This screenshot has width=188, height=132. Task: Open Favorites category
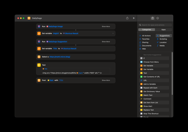tap(144, 39)
